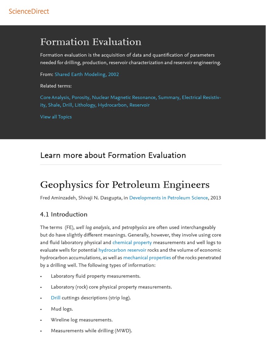Open the hydrocarbon reservoir link
This screenshot has height=354, width=266.
click(122, 250)
